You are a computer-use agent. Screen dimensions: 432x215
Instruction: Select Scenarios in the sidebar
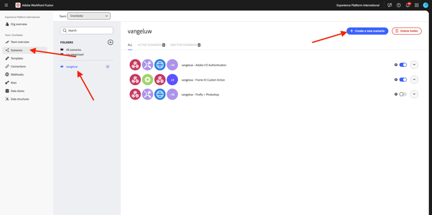(x=25, y=50)
